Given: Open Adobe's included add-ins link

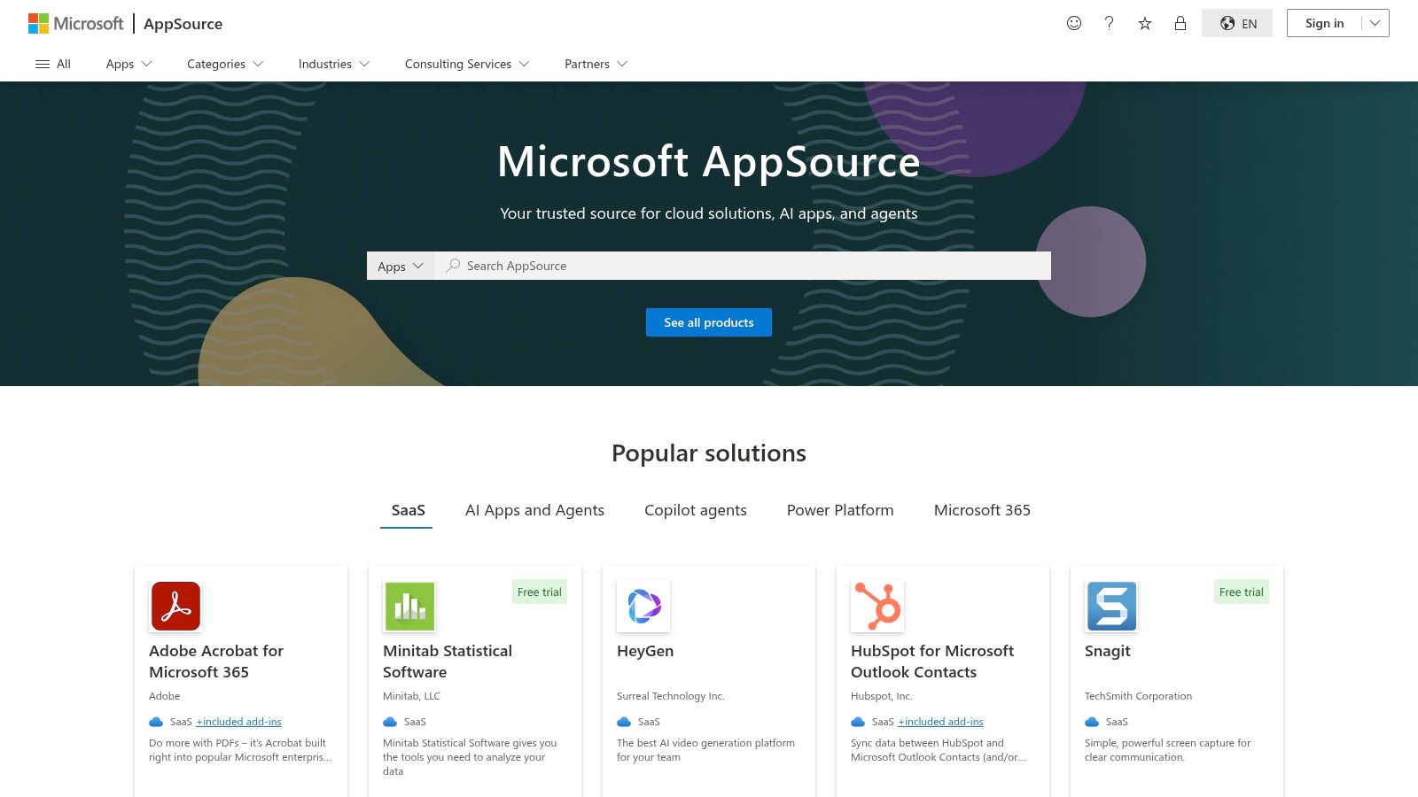Looking at the screenshot, I should click(238, 722).
